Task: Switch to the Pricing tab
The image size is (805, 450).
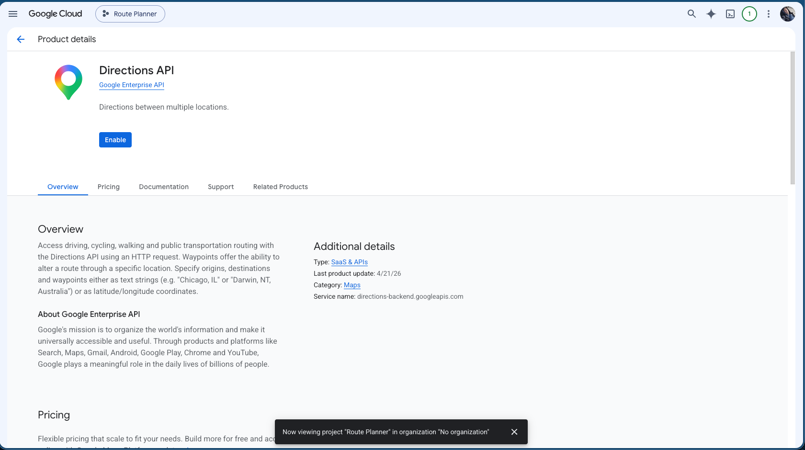Action: point(109,187)
